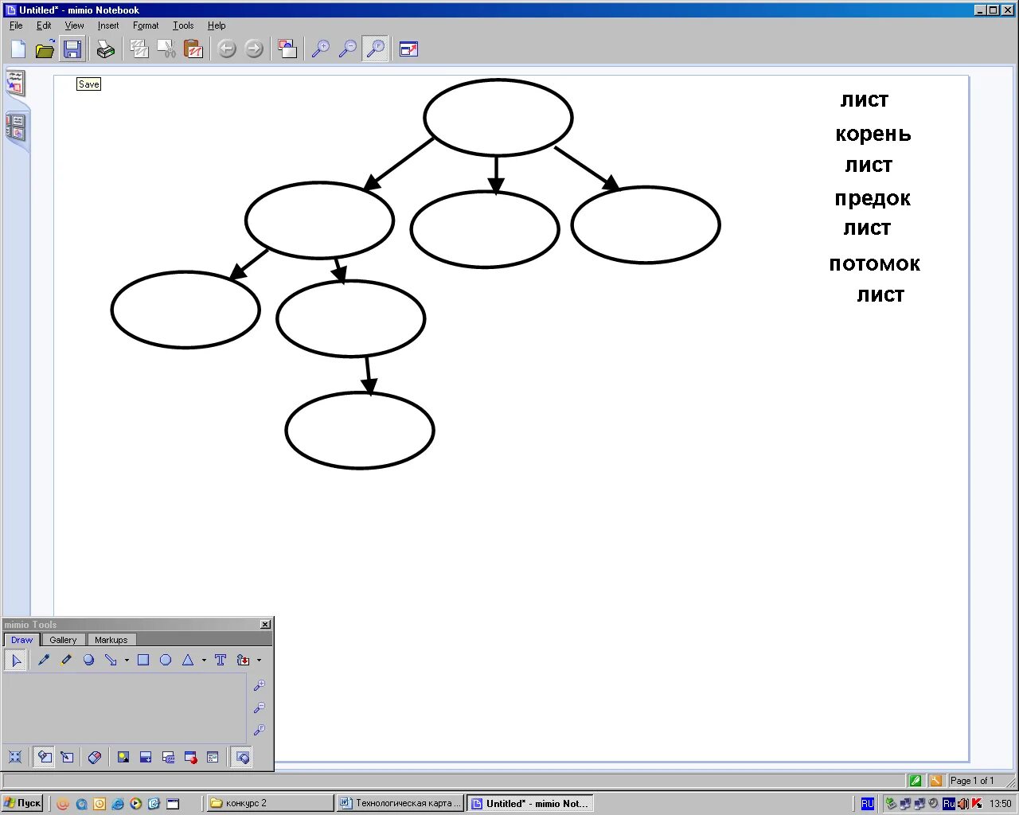
Task: Click the full screen view toolbar icon
Action: 408,49
